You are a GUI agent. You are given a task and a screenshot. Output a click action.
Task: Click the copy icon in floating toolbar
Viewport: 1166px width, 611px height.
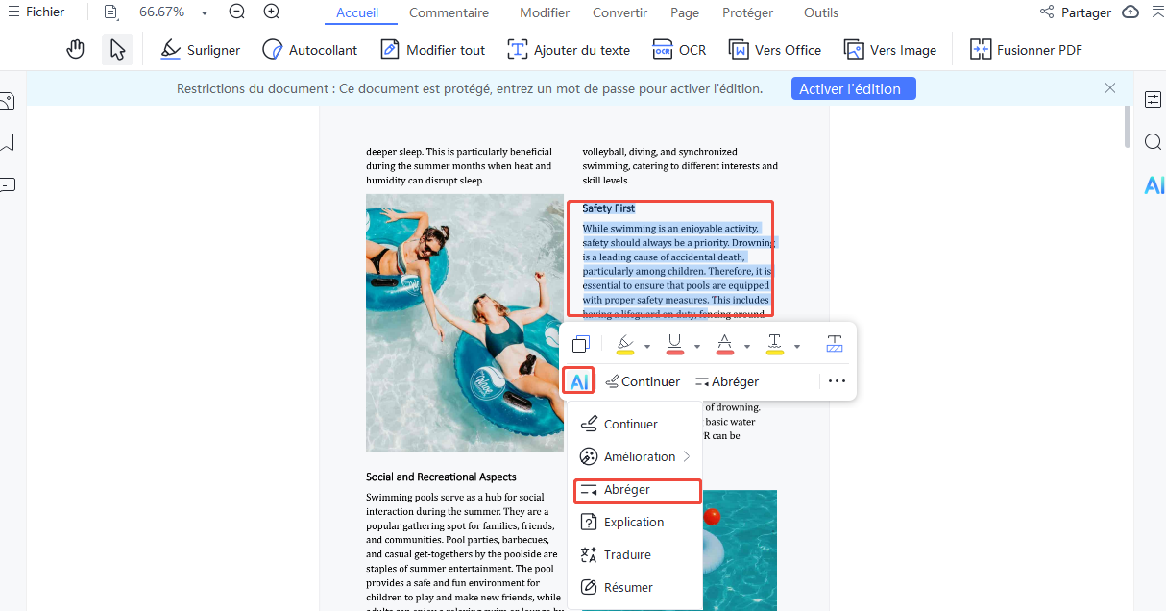(580, 345)
